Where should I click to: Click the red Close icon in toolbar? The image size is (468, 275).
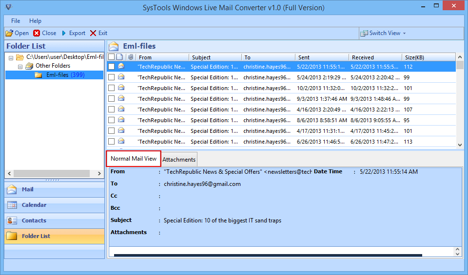coord(37,33)
